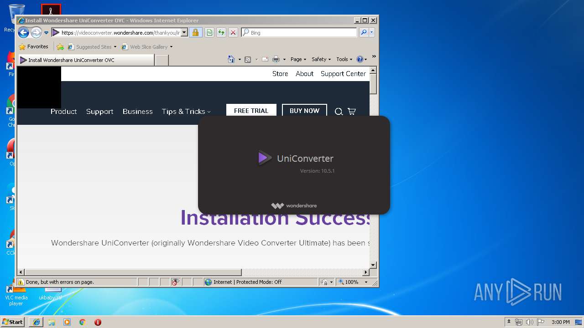
Task: Click into the Bing search box
Action: 303,32
